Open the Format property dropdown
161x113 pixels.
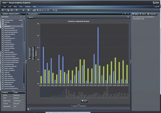pyautogui.click(x=25, y=104)
